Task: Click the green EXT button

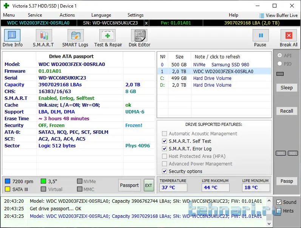Action: (149, 185)
